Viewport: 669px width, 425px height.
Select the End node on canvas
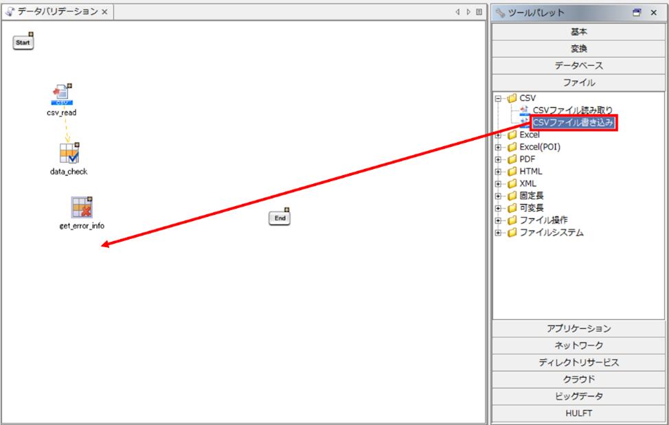click(x=279, y=218)
